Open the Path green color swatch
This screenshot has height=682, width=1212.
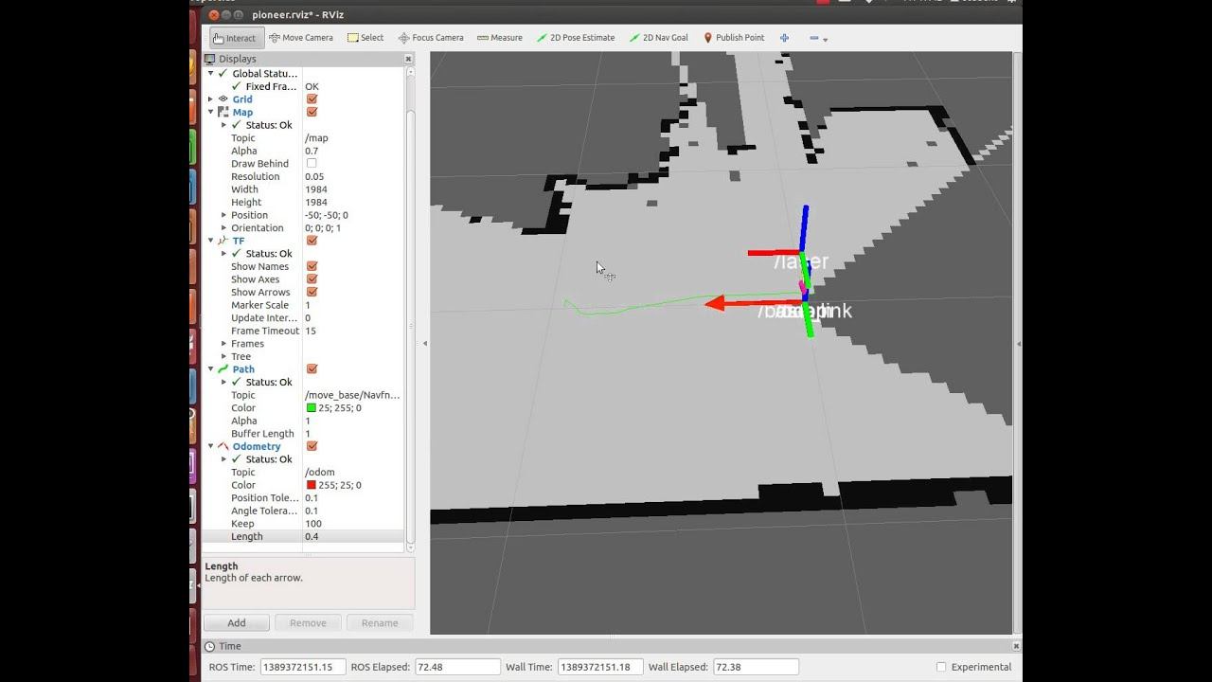pyautogui.click(x=312, y=408)
